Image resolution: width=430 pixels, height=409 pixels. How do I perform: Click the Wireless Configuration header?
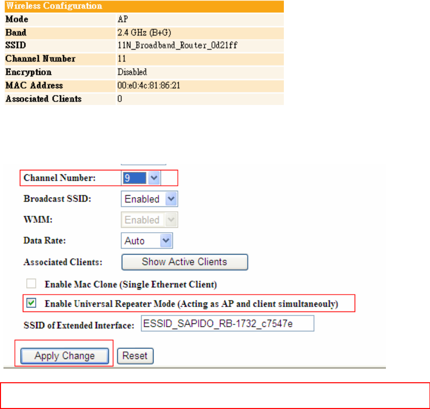pos(144,6)
